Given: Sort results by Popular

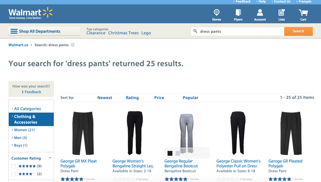Looking at the screenshot, I should click(190, 98).
